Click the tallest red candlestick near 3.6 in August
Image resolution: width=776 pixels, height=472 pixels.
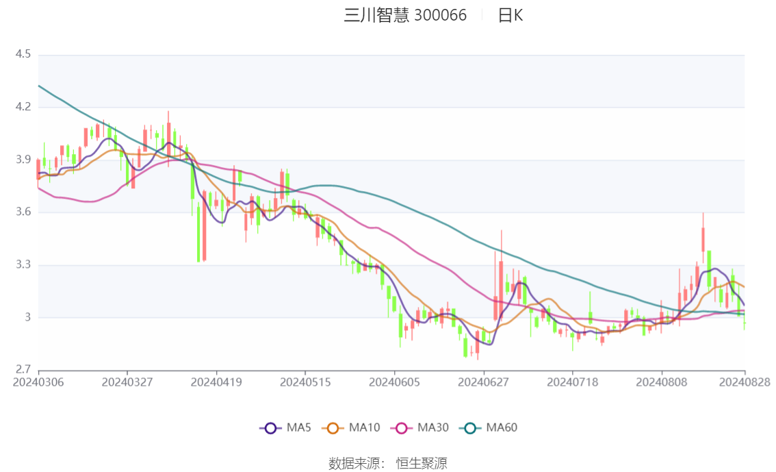703,239
